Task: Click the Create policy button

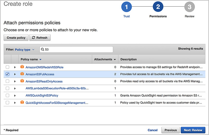Action: coord(16,38)
